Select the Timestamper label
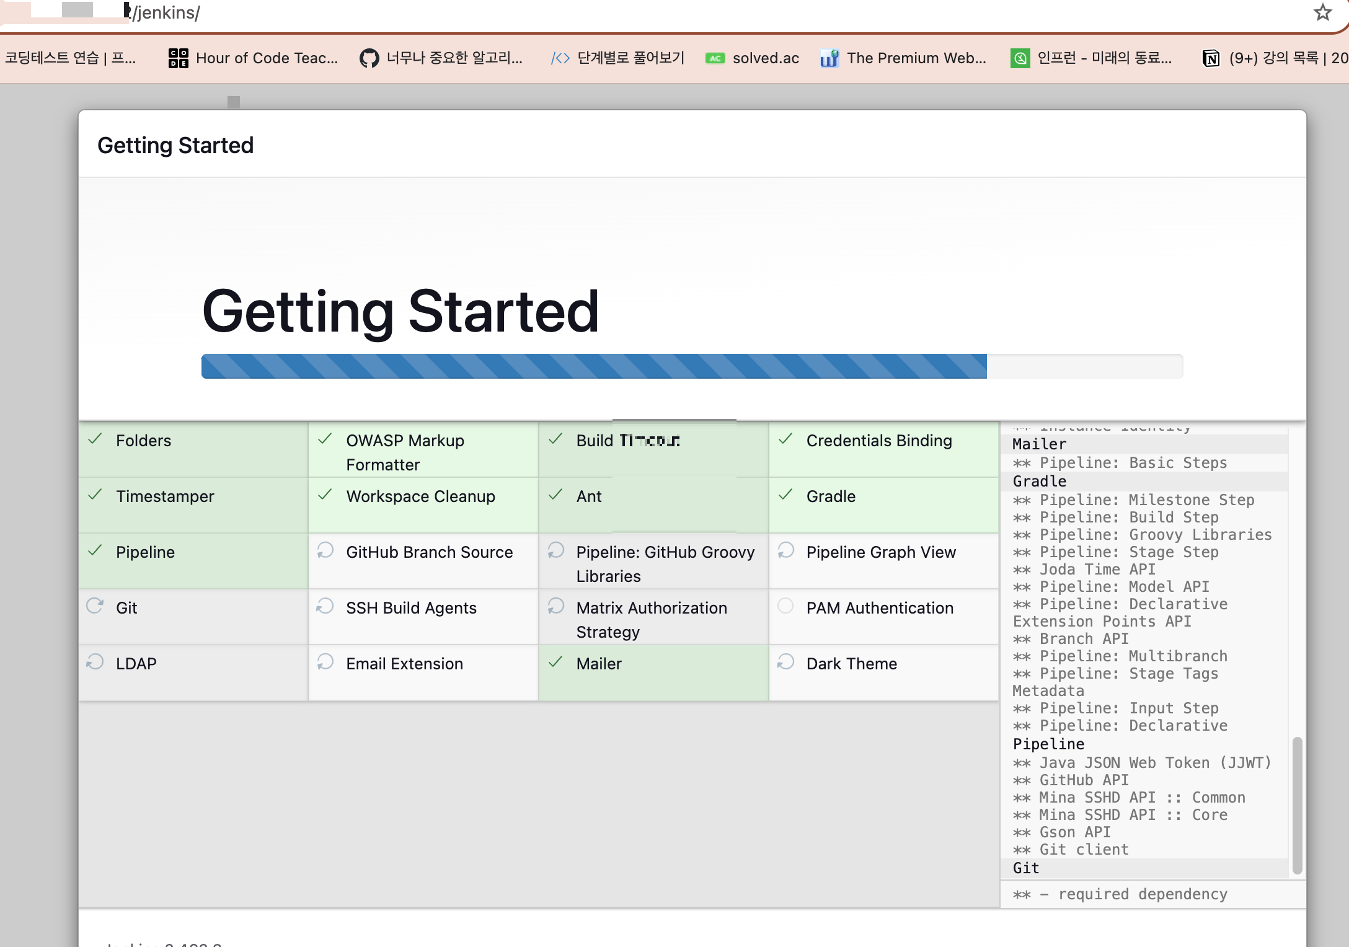Image resolution: width=1349 pixels, height=947 pixels. [165, 496]
